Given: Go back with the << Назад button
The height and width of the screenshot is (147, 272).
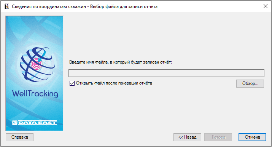Looking at the screenshot, I should pos(187,137).
